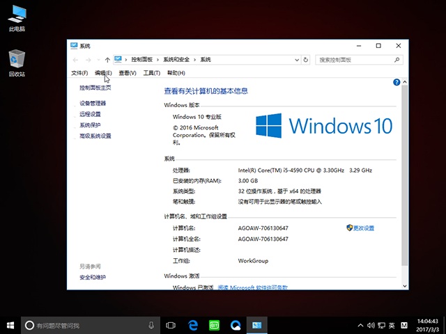Click the Cortana microphone icon
The height and width of the screenshot is (334, 446).
pyautogui.click(x=151, y=325)
